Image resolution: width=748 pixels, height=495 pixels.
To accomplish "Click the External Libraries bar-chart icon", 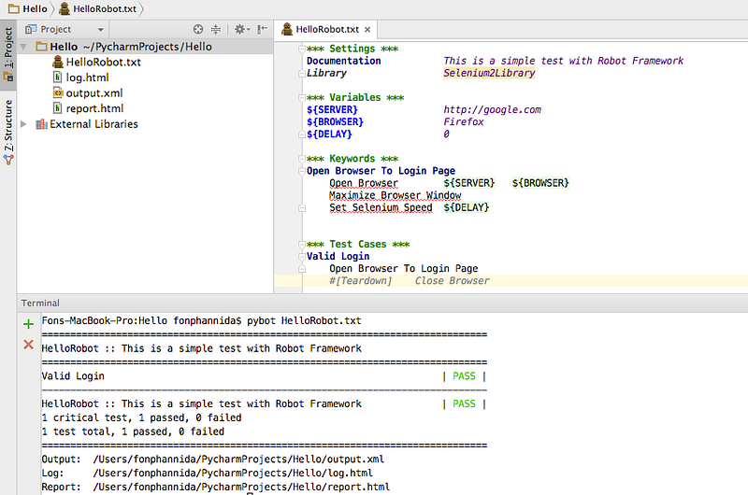I will coord(41,124).
